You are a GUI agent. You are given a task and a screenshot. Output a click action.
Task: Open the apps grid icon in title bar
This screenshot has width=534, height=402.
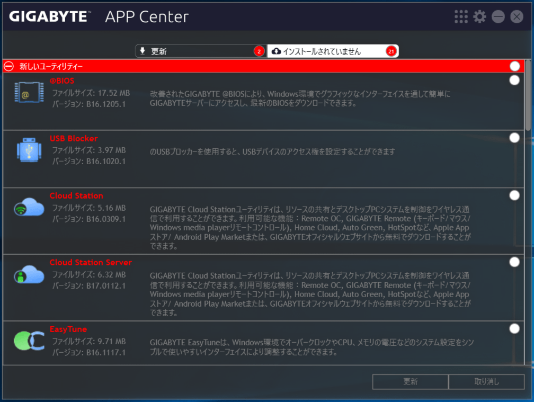(461, 16)
